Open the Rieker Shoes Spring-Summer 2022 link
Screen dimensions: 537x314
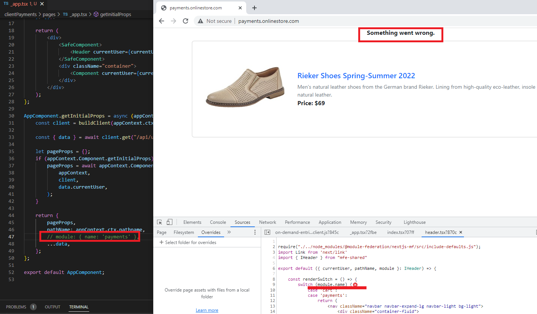click(x=356, y=76)
